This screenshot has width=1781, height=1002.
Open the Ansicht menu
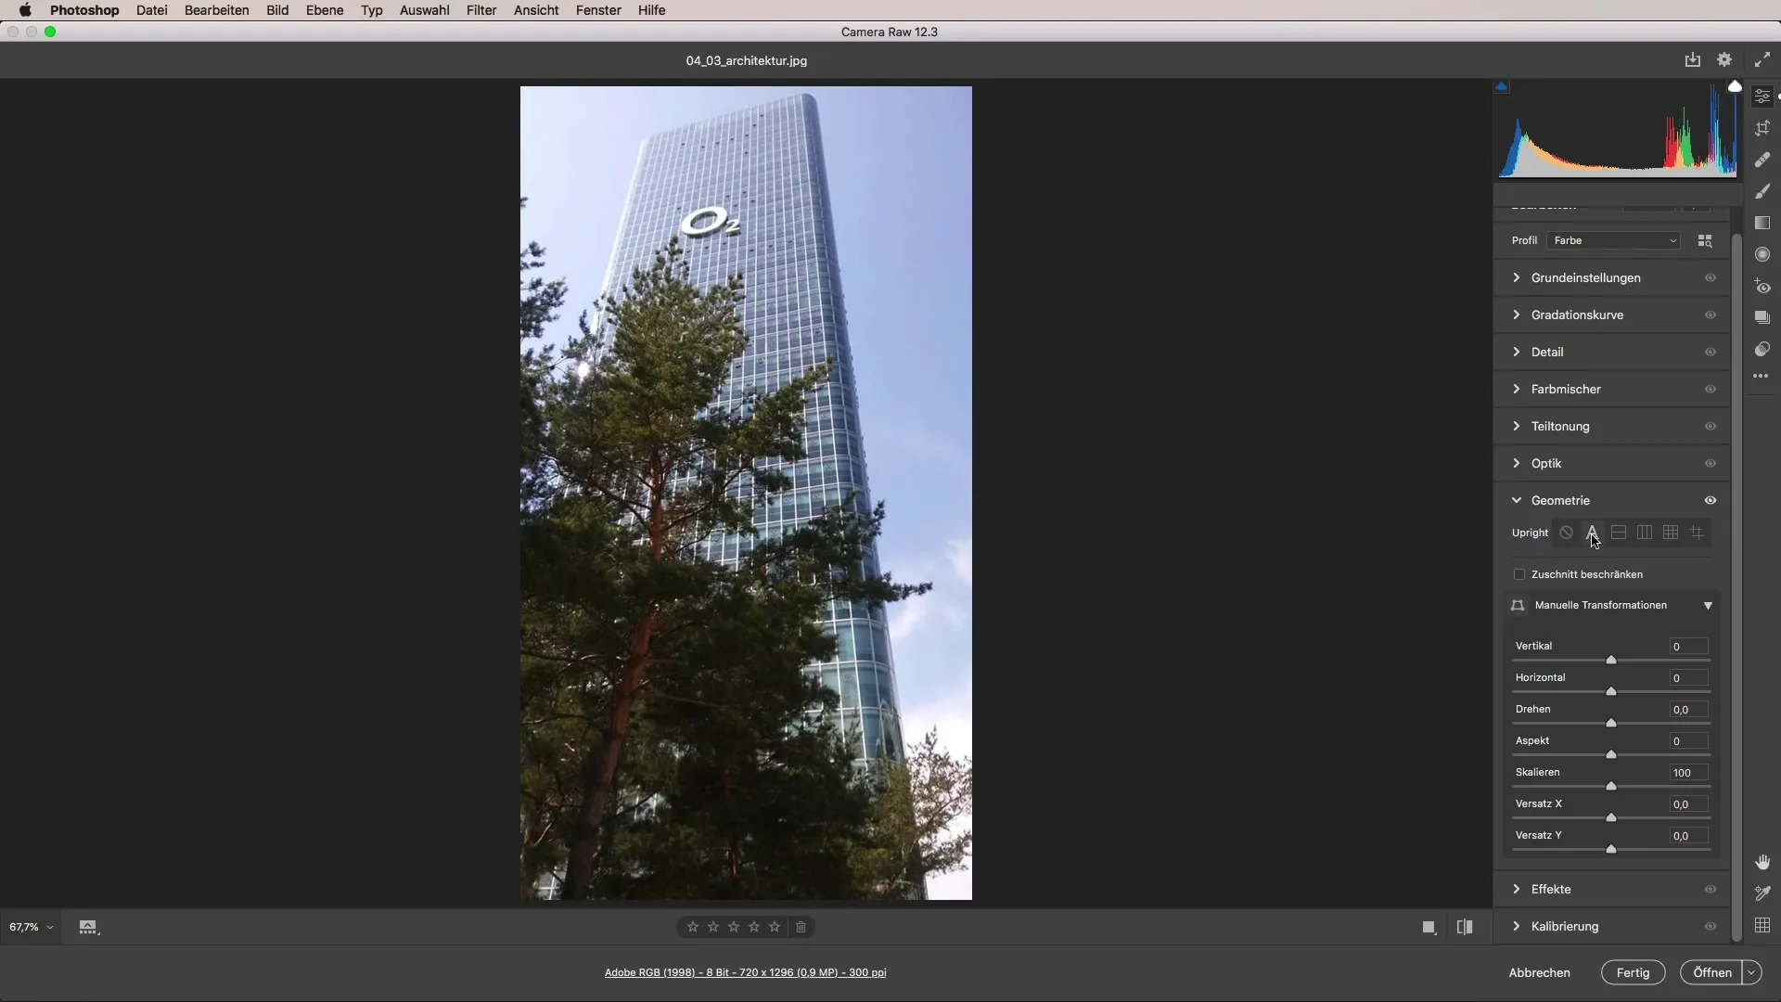pos(536,10)
